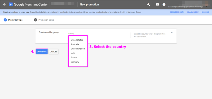This screenshot has width=212, height=99.
Task: Click the Continue button
Action: 42,51
